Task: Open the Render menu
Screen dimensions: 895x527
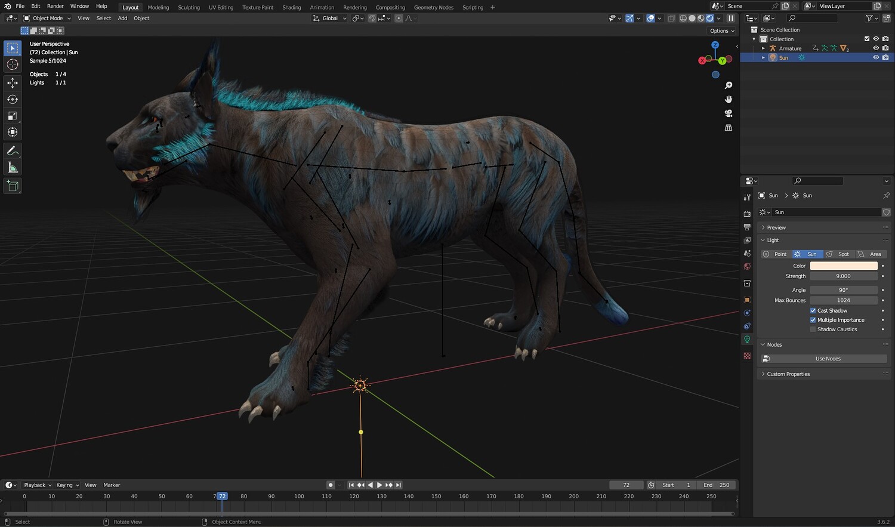Action: coord(55,6)
